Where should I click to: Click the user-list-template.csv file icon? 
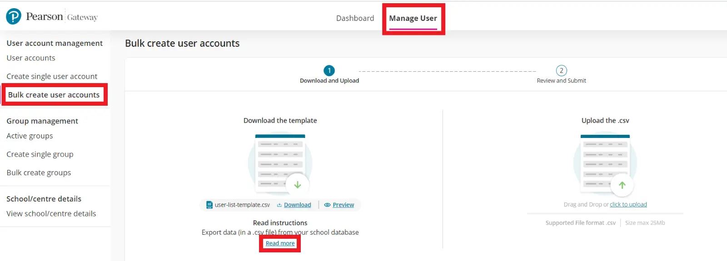[209, 205]
